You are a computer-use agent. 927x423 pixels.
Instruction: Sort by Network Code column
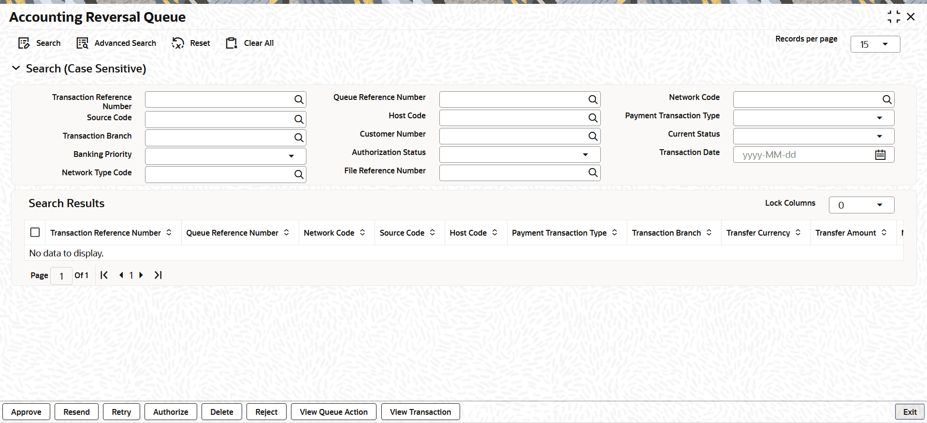(x=362, y=232)
